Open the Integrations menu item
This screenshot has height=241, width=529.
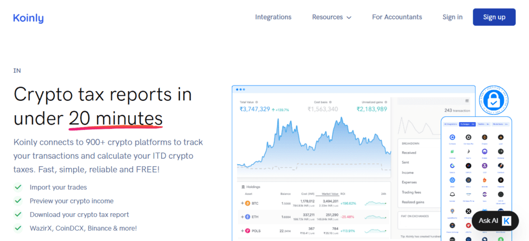[x=273, y=17]
